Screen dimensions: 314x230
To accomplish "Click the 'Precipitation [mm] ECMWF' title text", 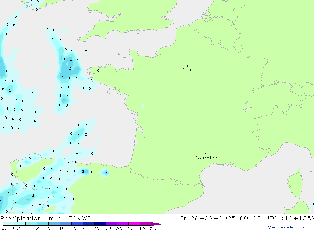I will [45, 218].
